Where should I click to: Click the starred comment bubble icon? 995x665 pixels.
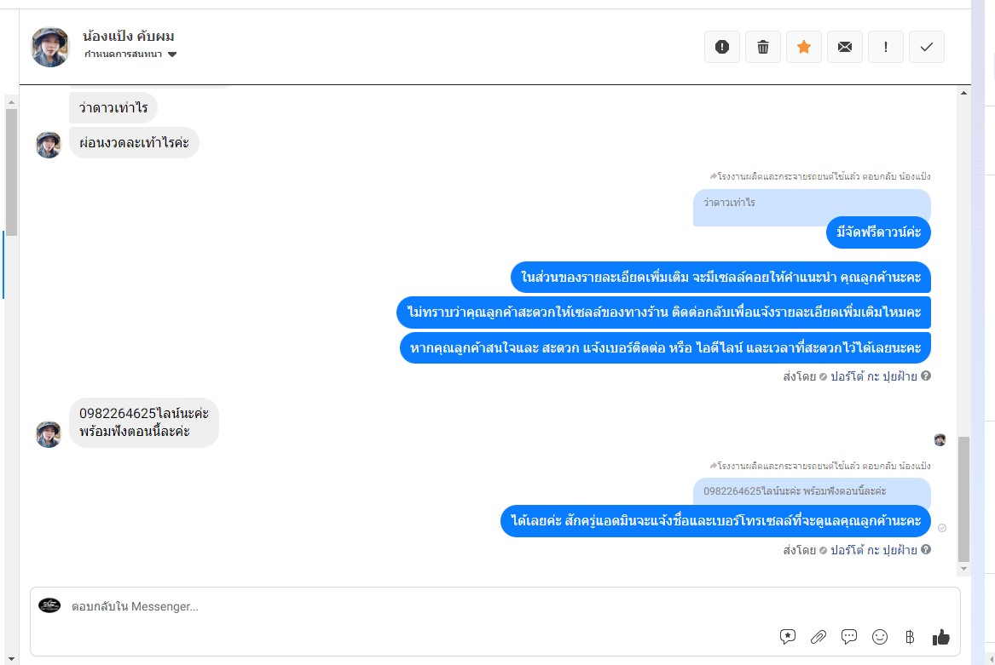pyautogui.click(x=788, y=636)
